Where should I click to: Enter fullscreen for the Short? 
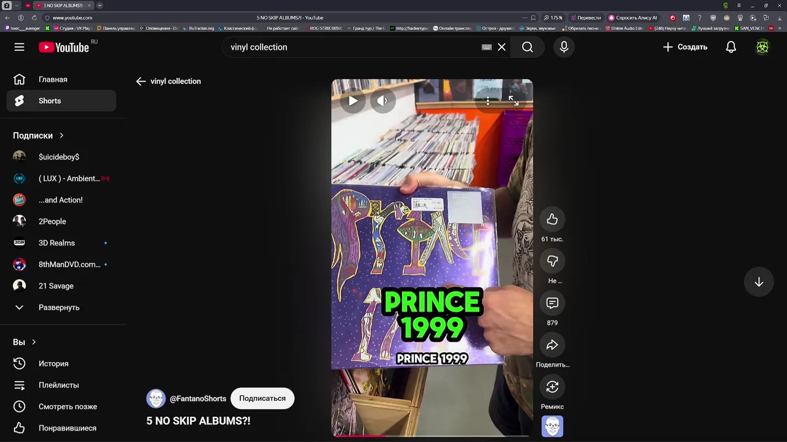point(513,101)
